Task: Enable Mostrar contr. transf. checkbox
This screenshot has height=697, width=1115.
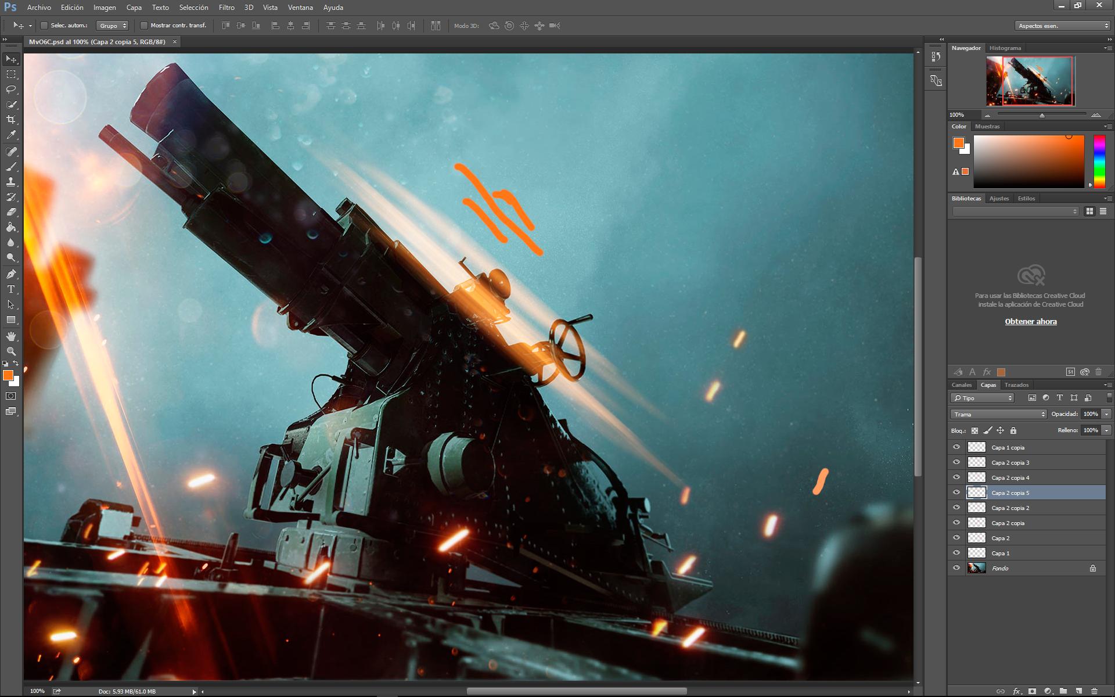Action: pyautogui.click(x=144, y=26)
